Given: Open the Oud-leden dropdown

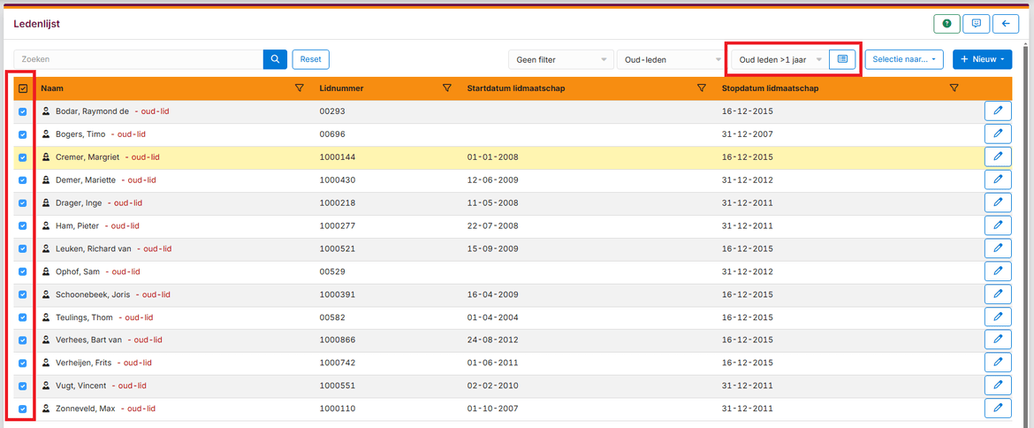Looking at the screenshot, I should tap(670, 60).
